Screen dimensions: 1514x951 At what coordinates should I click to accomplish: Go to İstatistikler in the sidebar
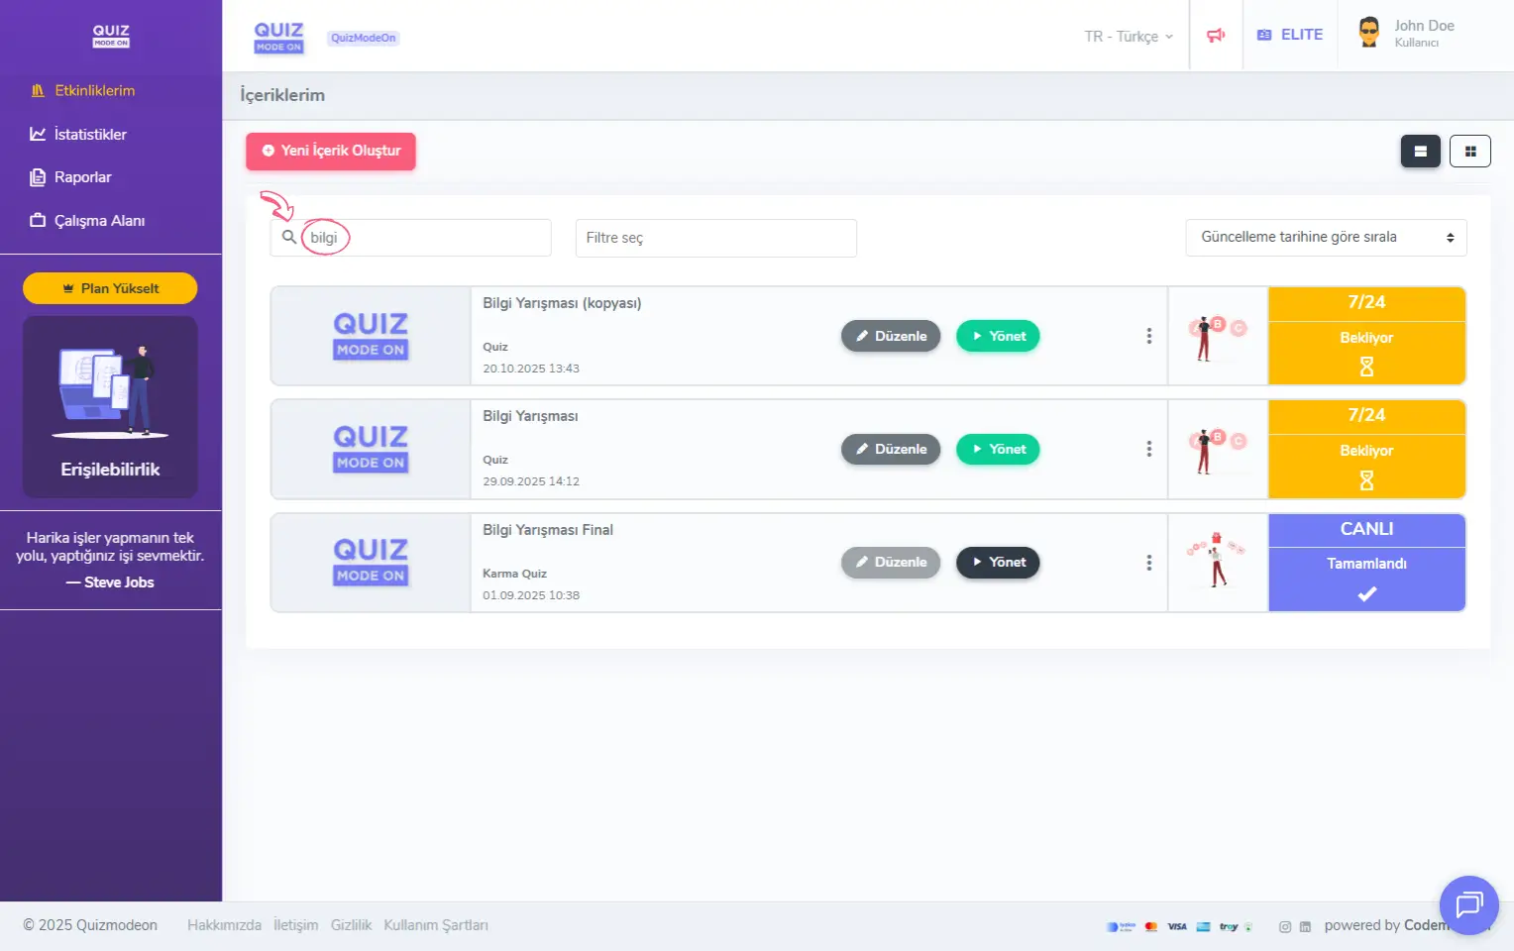(90, 134)
